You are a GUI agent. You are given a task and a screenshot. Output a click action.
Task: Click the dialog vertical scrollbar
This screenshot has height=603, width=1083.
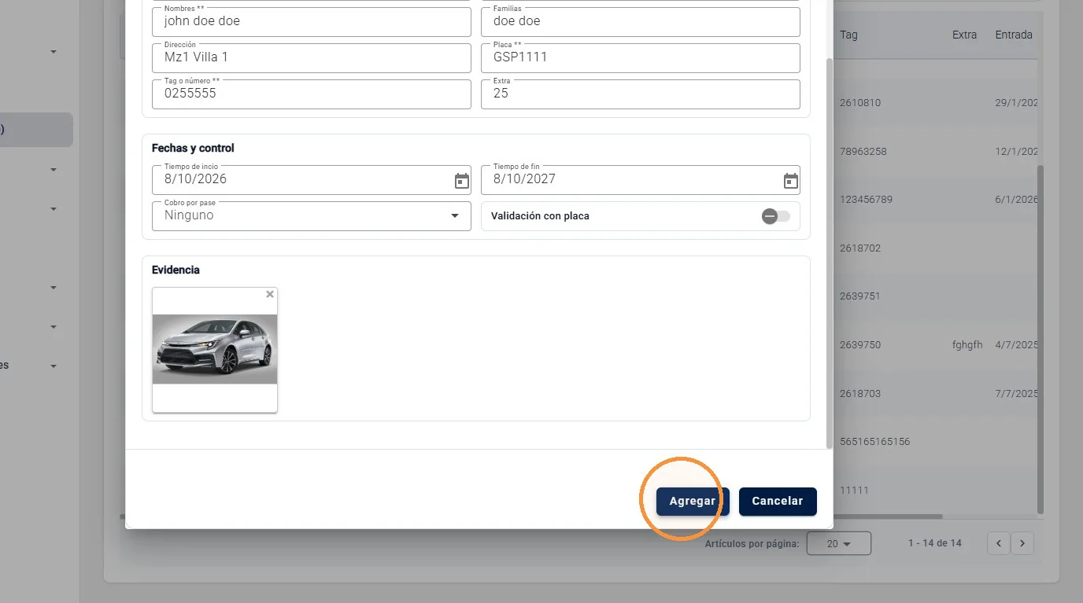(x=830, y=252)
